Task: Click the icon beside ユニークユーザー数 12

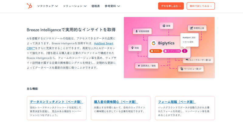Action: (187, 60)
